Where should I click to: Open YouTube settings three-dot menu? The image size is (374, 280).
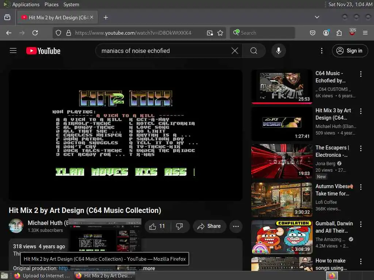tap(322, 51)
